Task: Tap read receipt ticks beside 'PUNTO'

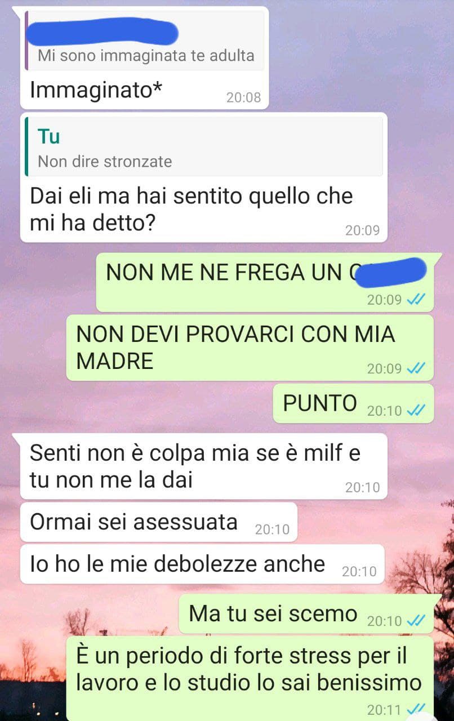Action: pyautogui.click(x=416, y=410)
